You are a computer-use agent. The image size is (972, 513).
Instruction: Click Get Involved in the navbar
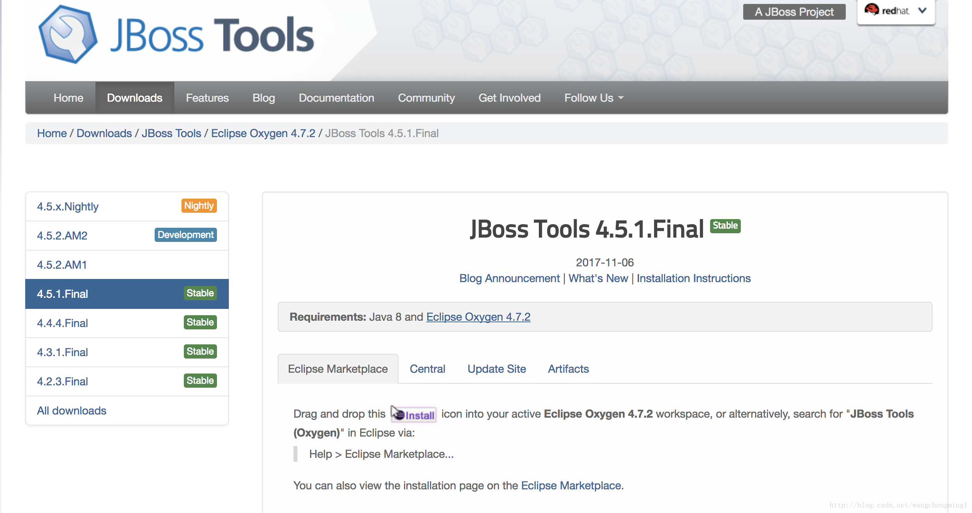click(509, 98)
